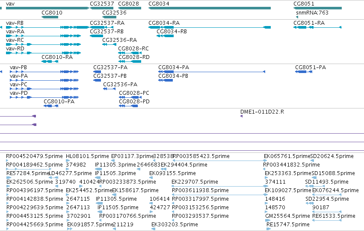Screen dimensions: 364x231
Task: Click the RP003170766.5prime EST label
Action: (x=128, y=216)
